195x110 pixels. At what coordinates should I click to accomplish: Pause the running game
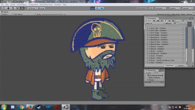tap(97, 8)
